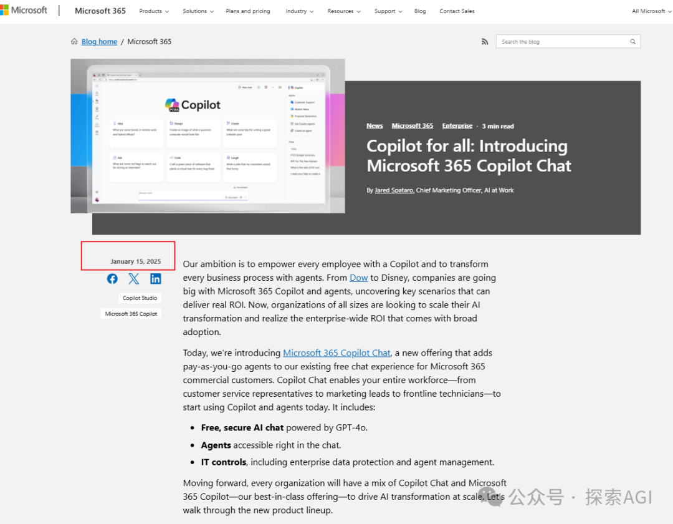Click the Copilot hero image thumbnail
This screenshot has height=524, width=673.
pos(208,136)
